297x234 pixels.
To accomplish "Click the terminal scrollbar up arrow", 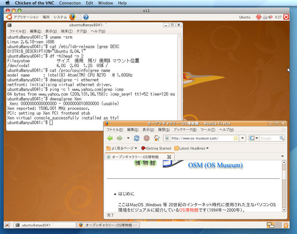I will [180, 36].
